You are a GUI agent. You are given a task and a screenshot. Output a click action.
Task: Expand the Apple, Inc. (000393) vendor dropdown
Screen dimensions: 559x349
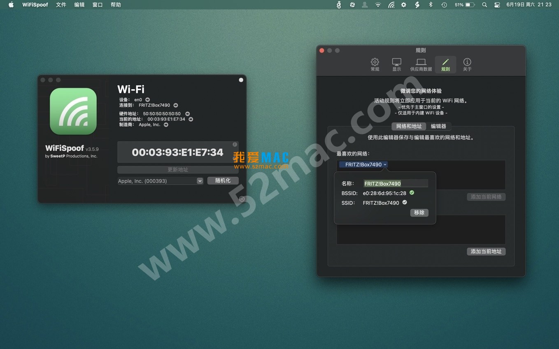200,181
